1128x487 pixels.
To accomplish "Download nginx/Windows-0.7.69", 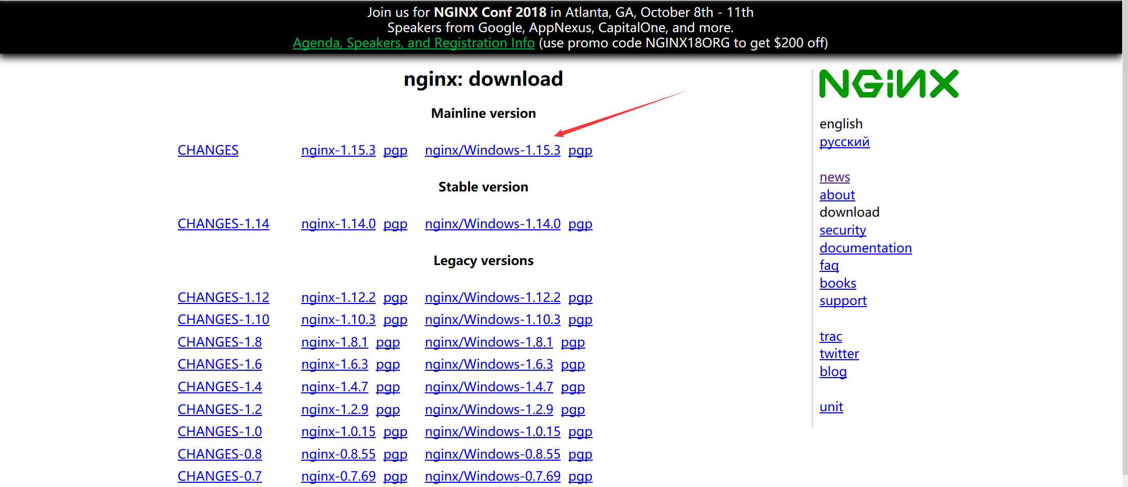I will (493, 476).
